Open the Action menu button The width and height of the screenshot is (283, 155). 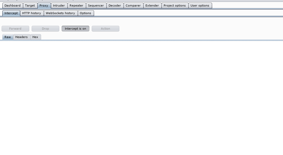point(105,29)
